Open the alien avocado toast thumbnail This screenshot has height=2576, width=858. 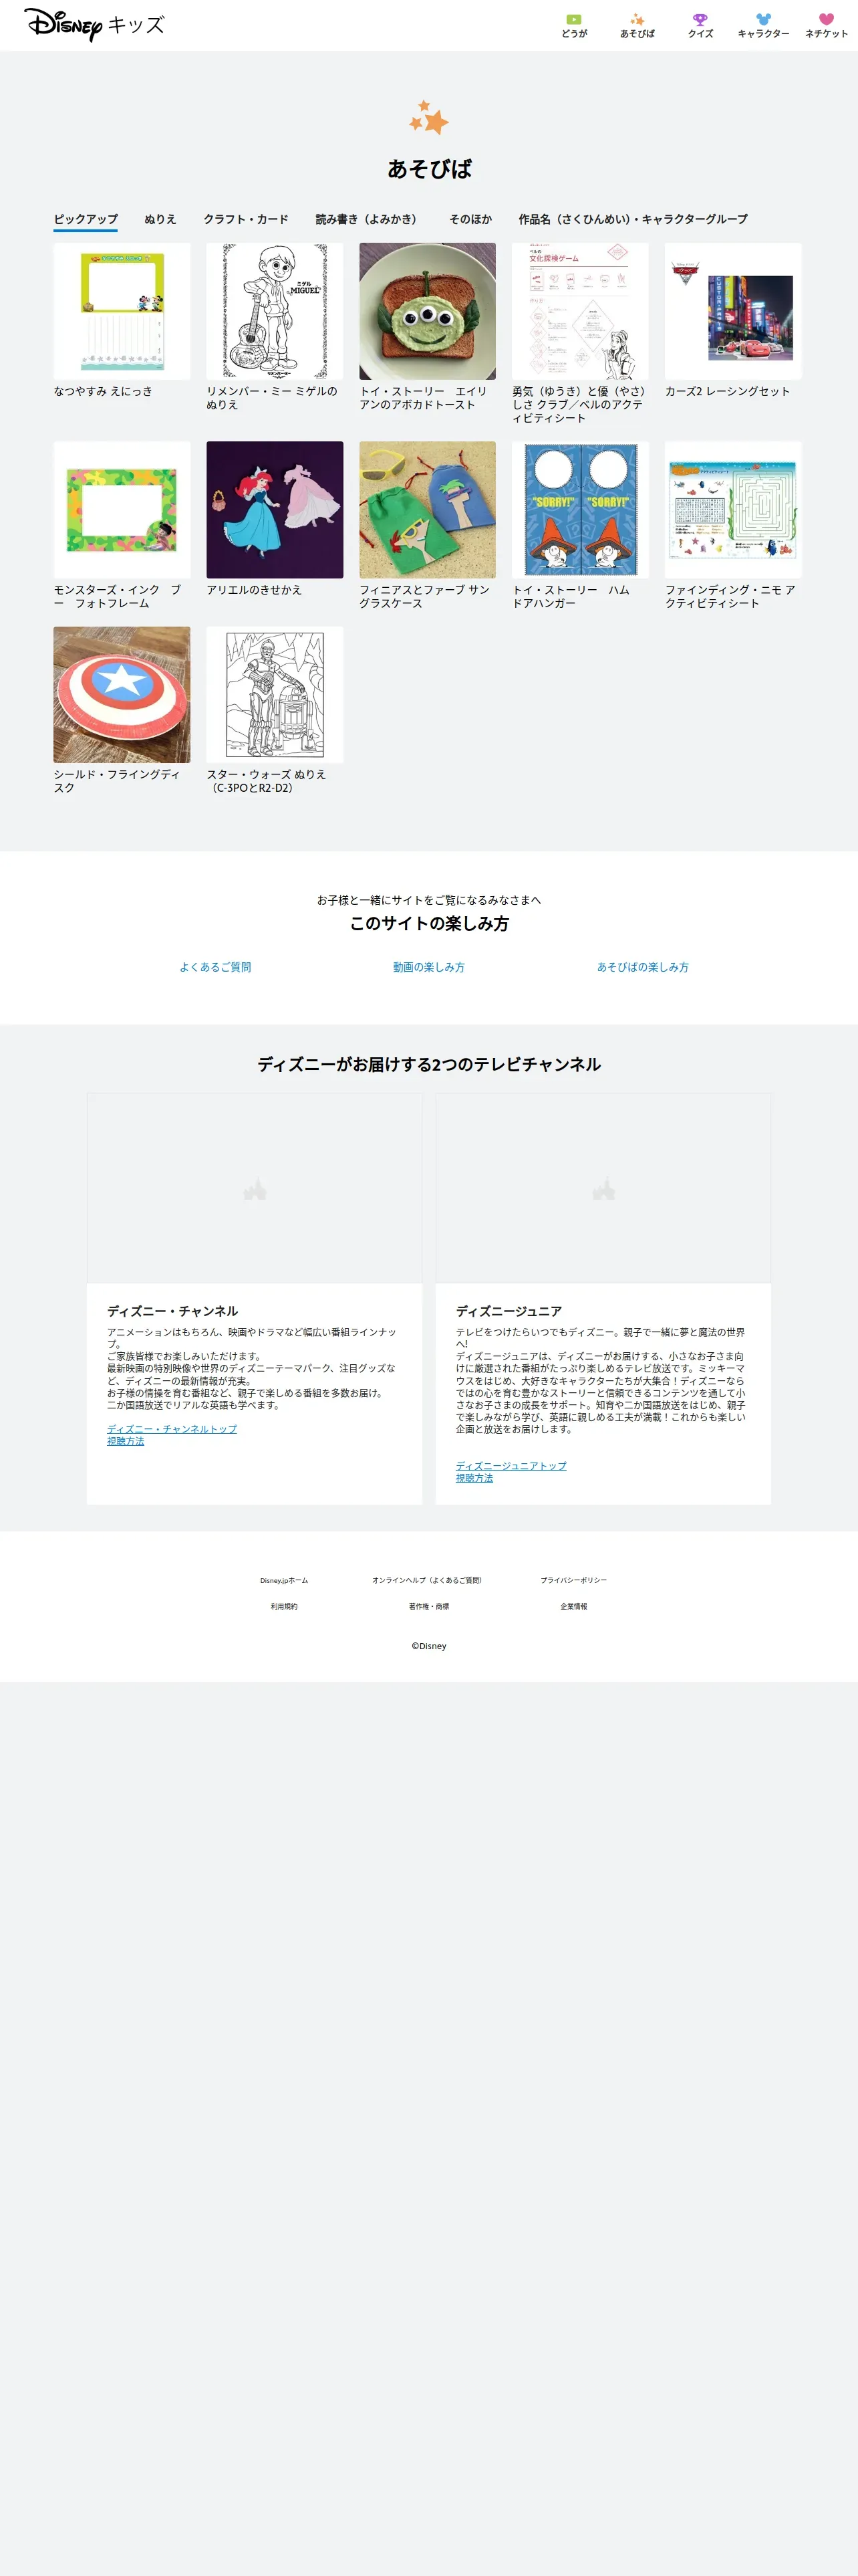click(x=428, y=311)
